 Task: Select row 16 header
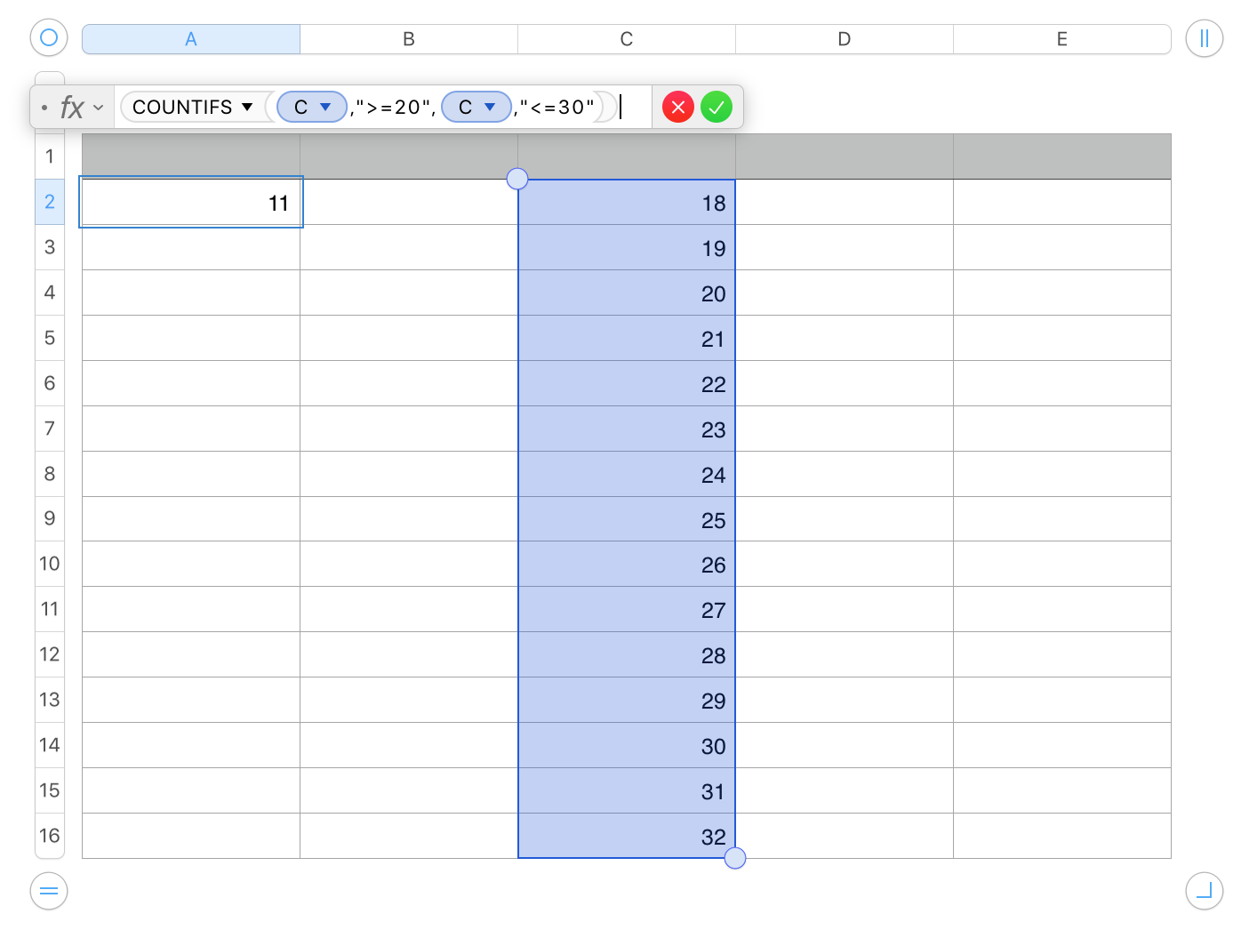[x=50, y=836]
